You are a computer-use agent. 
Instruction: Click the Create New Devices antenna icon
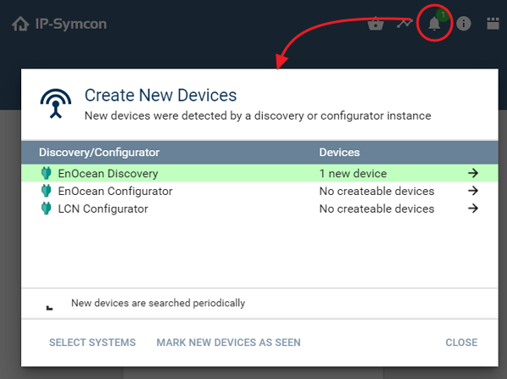click(57, 104)
